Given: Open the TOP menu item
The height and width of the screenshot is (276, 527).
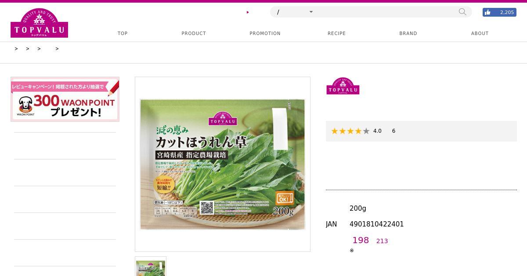Looking at the screenshot, I should (x=123, y=33).
